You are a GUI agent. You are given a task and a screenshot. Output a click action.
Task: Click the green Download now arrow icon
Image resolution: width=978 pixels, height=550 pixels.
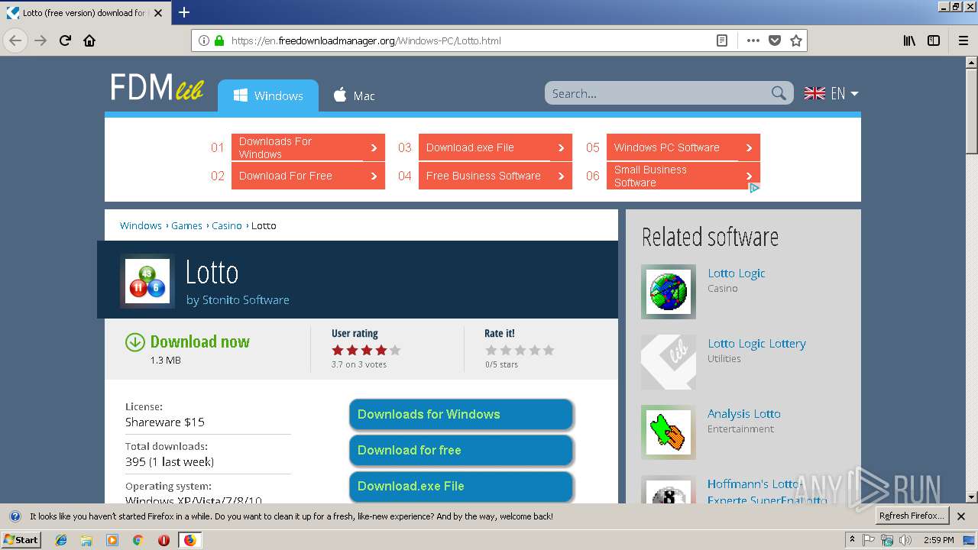(135, 342)
